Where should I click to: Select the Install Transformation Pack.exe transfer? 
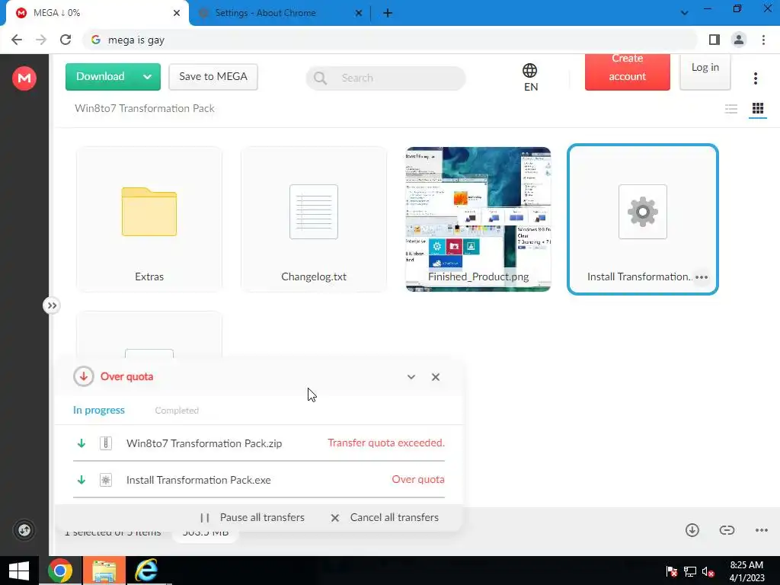(x=259, y=480)
